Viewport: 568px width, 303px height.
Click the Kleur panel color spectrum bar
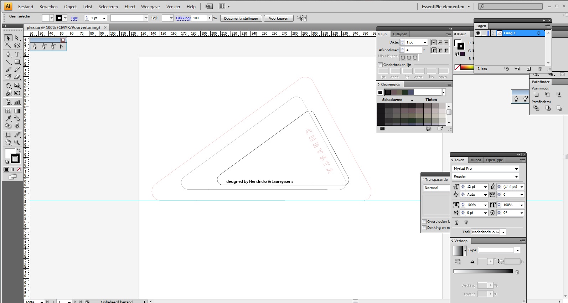(x=467, y=67)
